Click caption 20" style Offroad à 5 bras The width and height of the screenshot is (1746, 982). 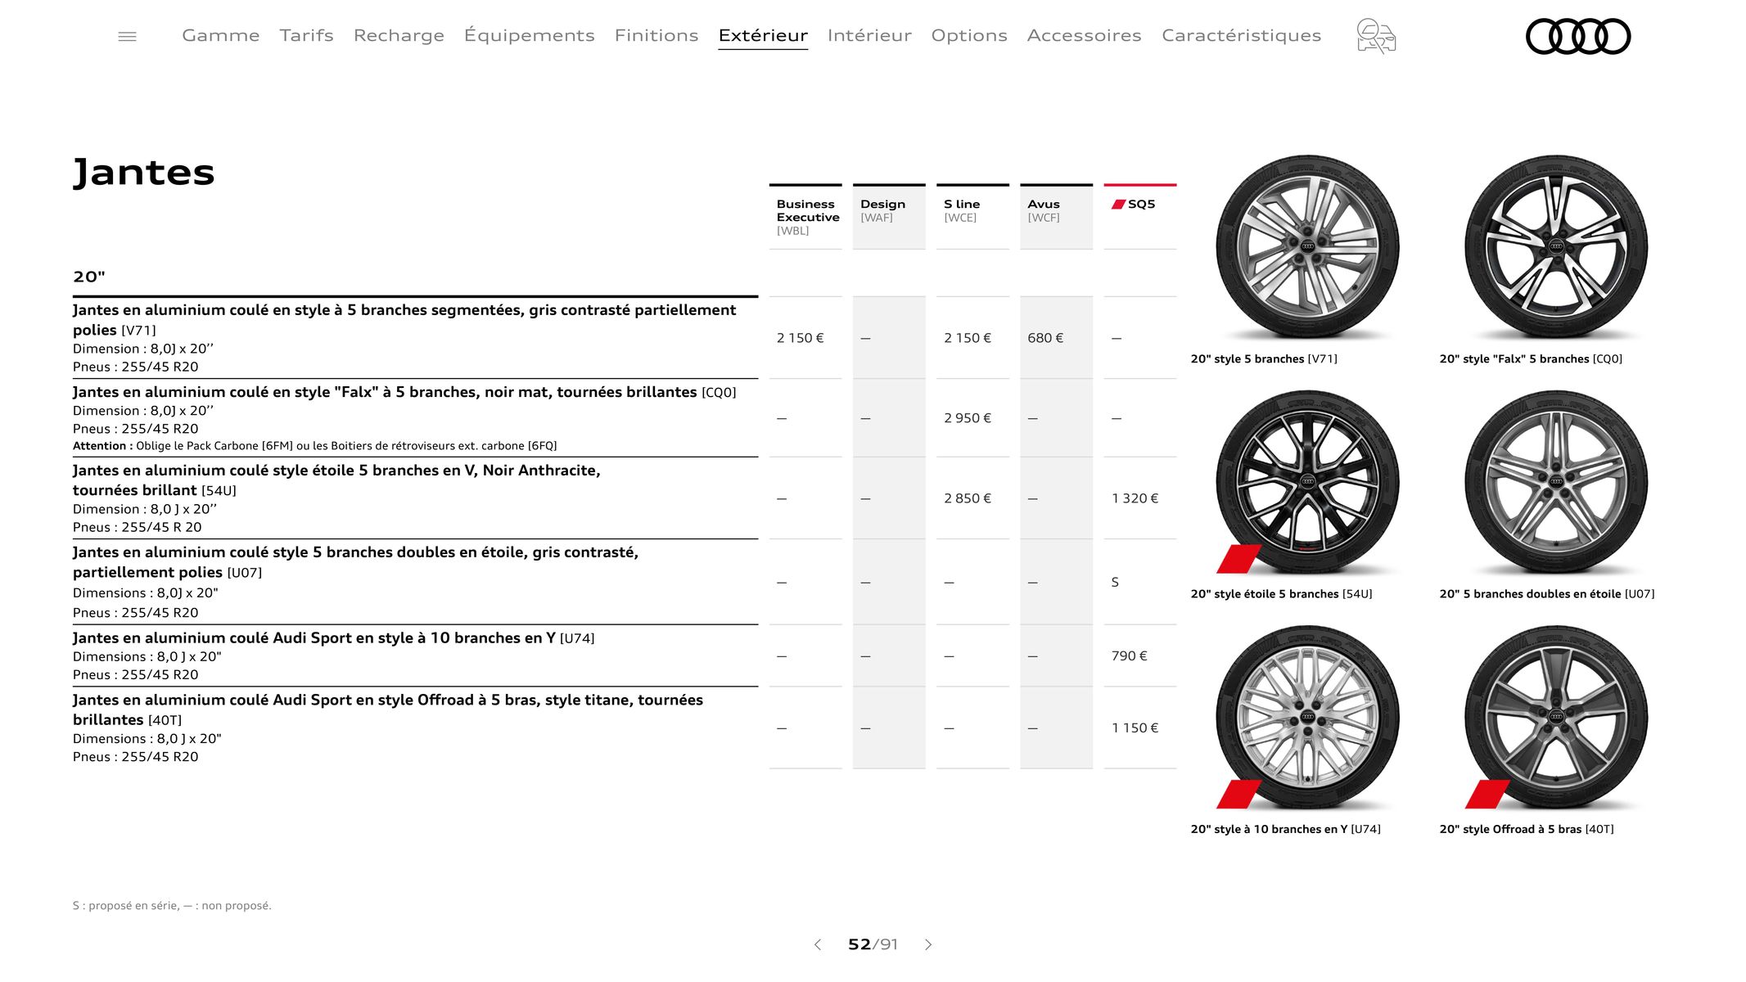(1527, 830)
